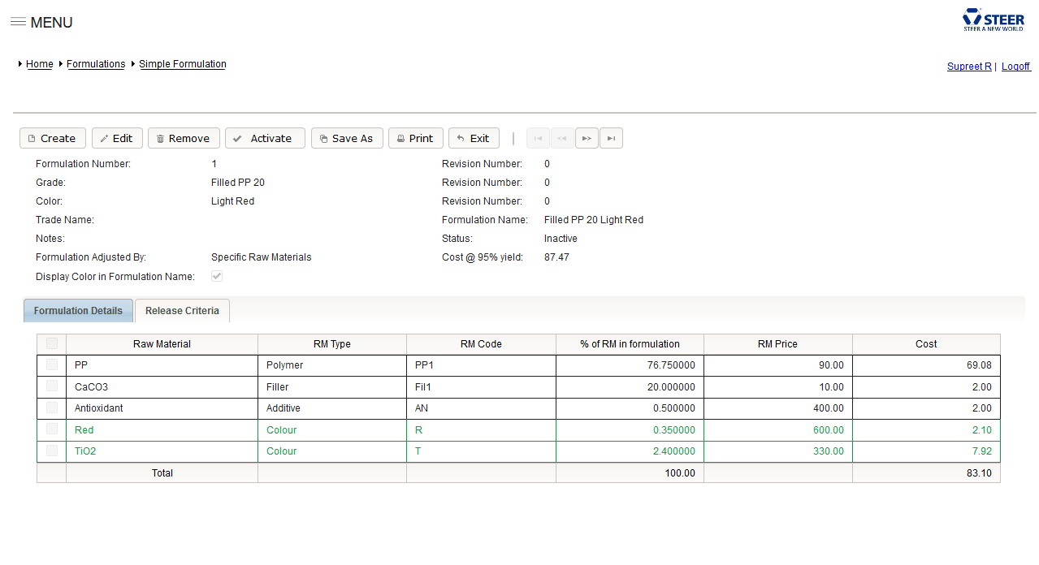
Task: Open the Formulations breadcrumb link
Action: [x=96, y=64]
